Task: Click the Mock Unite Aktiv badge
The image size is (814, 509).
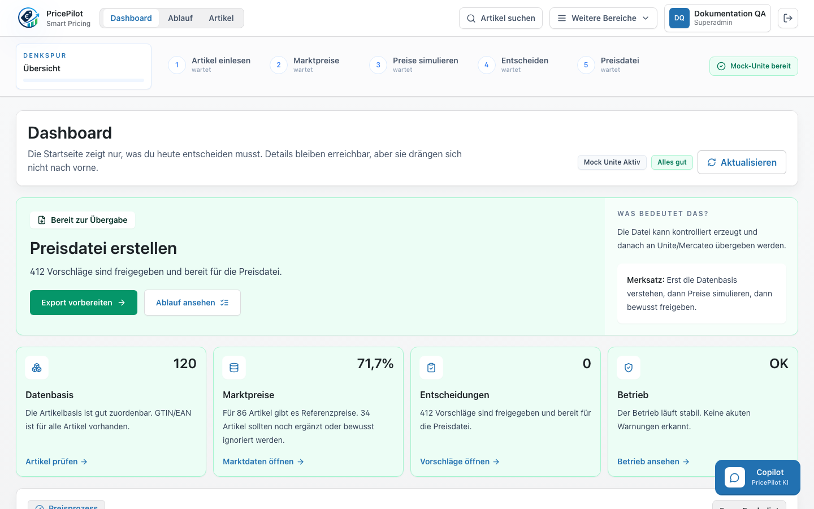Action: tap(612, 162)
